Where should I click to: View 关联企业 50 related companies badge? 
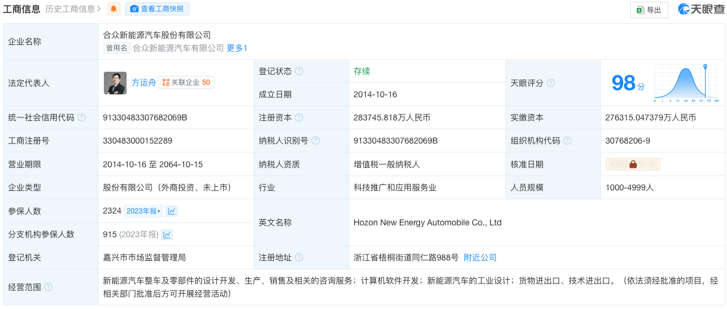click(186, 82)
